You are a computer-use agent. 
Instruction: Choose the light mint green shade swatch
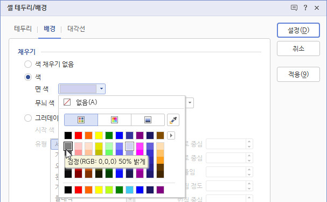click(x=109, y=147)
